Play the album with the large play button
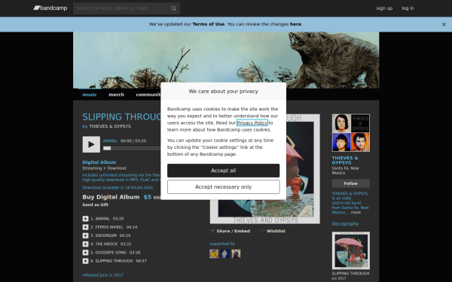The image size is (452, 282). tap(91, 144)
